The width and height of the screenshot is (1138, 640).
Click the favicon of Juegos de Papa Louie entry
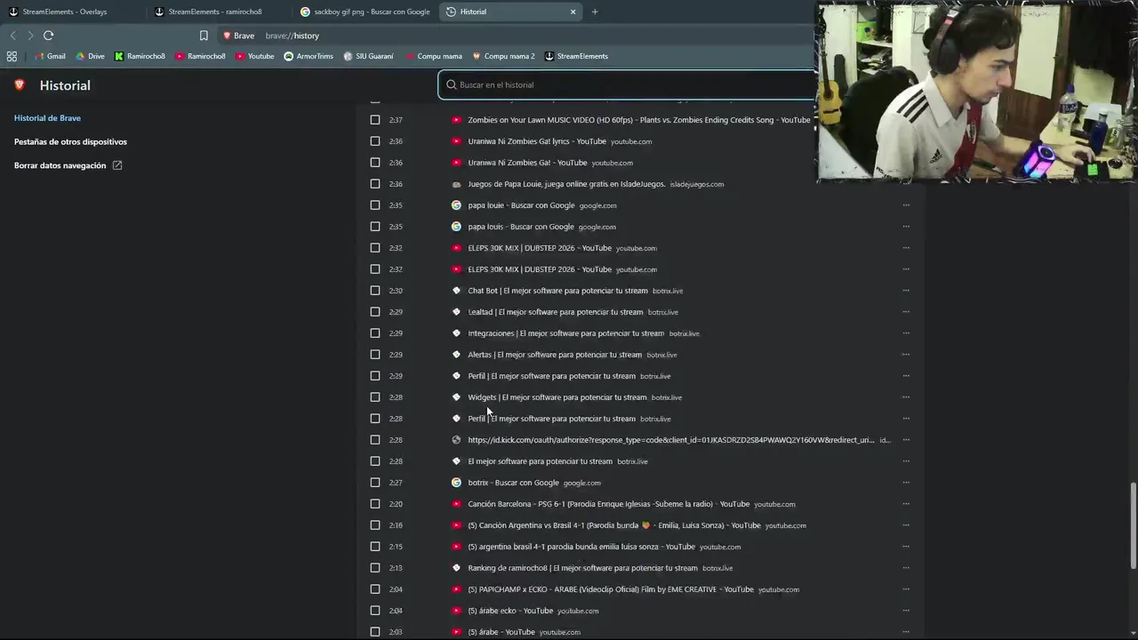point(456,184)
